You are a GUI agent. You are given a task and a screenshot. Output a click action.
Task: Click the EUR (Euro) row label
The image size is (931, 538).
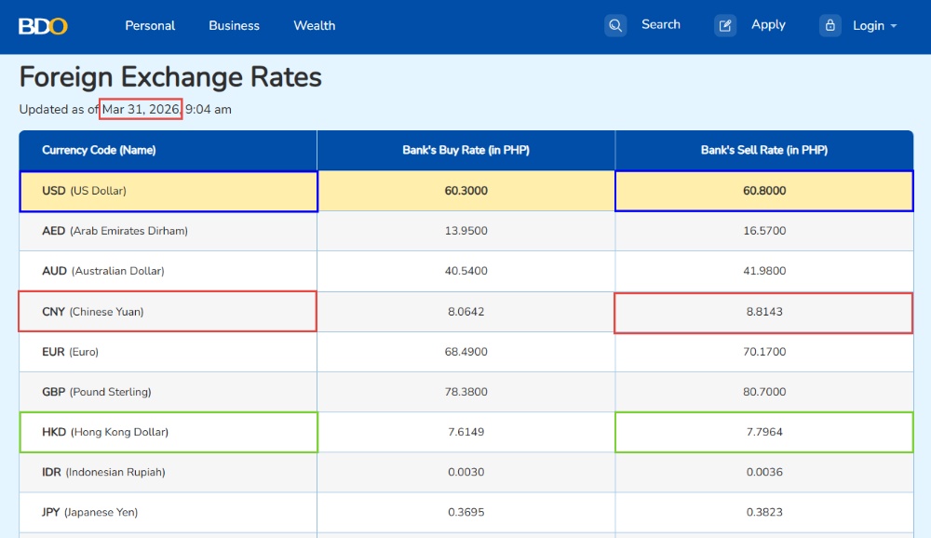(x=71, y=352)
